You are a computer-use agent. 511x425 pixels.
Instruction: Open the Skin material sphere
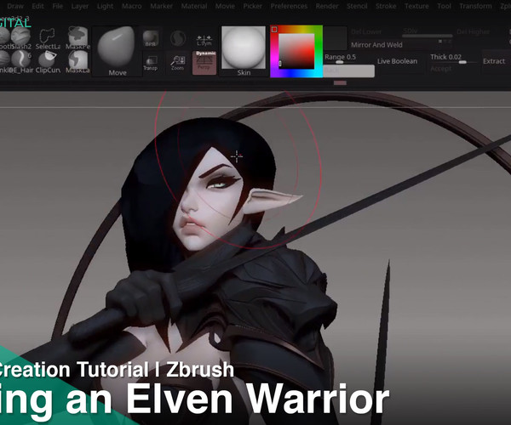pyautogui.click(x=244, y=51)
